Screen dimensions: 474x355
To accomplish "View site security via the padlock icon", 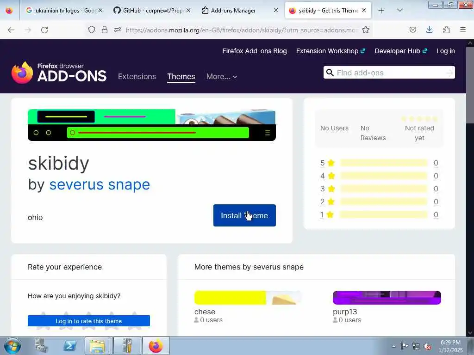I will pyautogui.click(x=104, y=30).
